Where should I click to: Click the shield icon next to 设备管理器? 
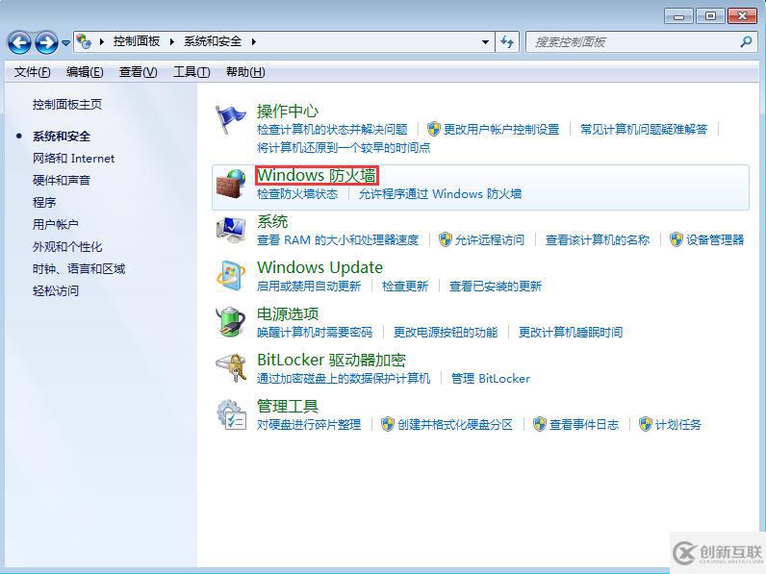[677, 239]
